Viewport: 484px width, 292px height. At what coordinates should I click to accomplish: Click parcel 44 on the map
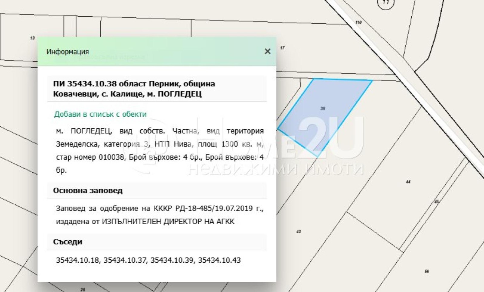coord(408,182)
